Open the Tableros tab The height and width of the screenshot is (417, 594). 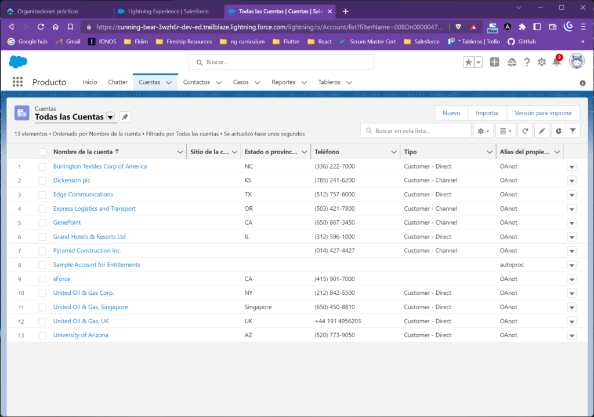point(329,82)
